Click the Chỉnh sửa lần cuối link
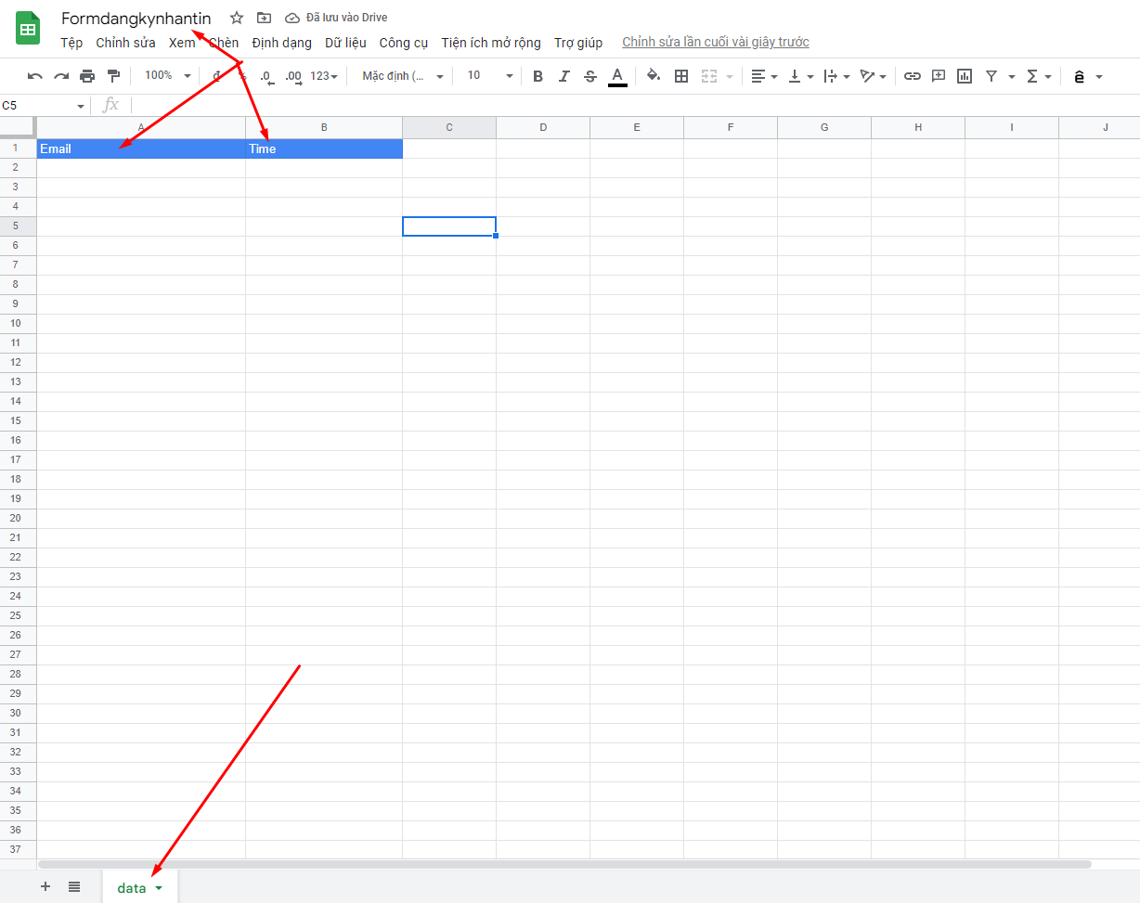Viewport: 1140px width, 903px height. tap(716, 42)
